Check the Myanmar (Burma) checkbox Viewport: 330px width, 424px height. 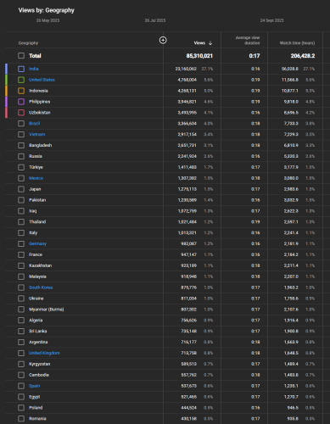point(21,310)
